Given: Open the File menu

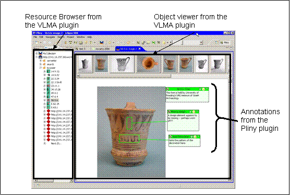Looking at the screenshot, I should coord(35,37).
